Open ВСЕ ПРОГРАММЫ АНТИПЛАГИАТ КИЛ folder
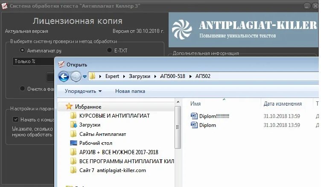321x187 pixels. [126, 161]
